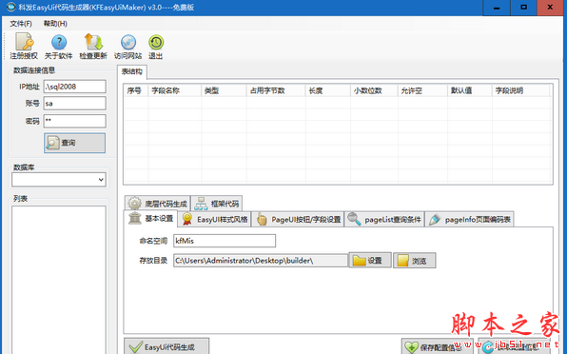
Task: Switch to the 底层代码生成 tab
Action: 157,204
